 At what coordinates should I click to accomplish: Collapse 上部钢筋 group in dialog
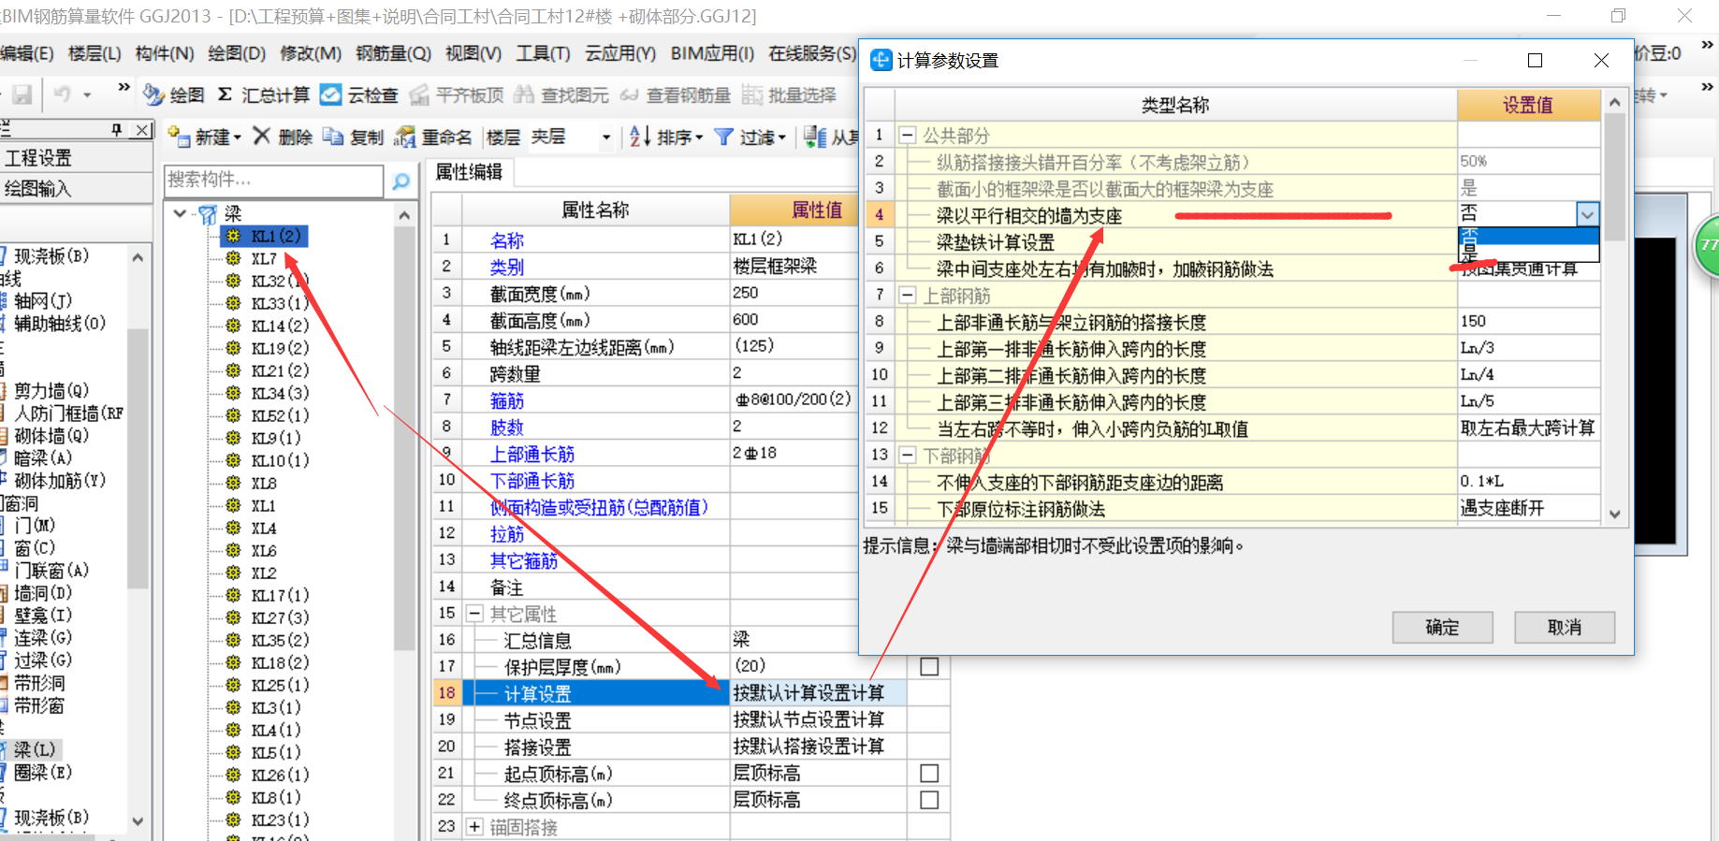point(907,296)
